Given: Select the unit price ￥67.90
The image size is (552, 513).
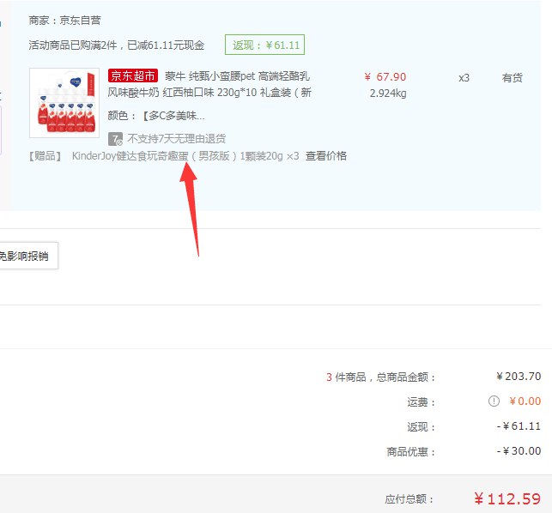Looking at the screenshot, I should [385, 76].
